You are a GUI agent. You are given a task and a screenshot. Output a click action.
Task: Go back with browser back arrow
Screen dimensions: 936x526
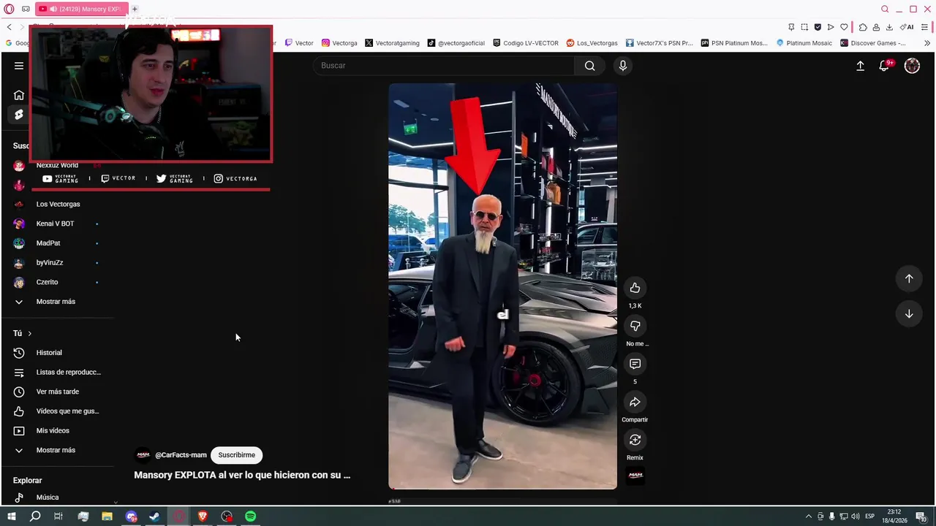point(9,27)
